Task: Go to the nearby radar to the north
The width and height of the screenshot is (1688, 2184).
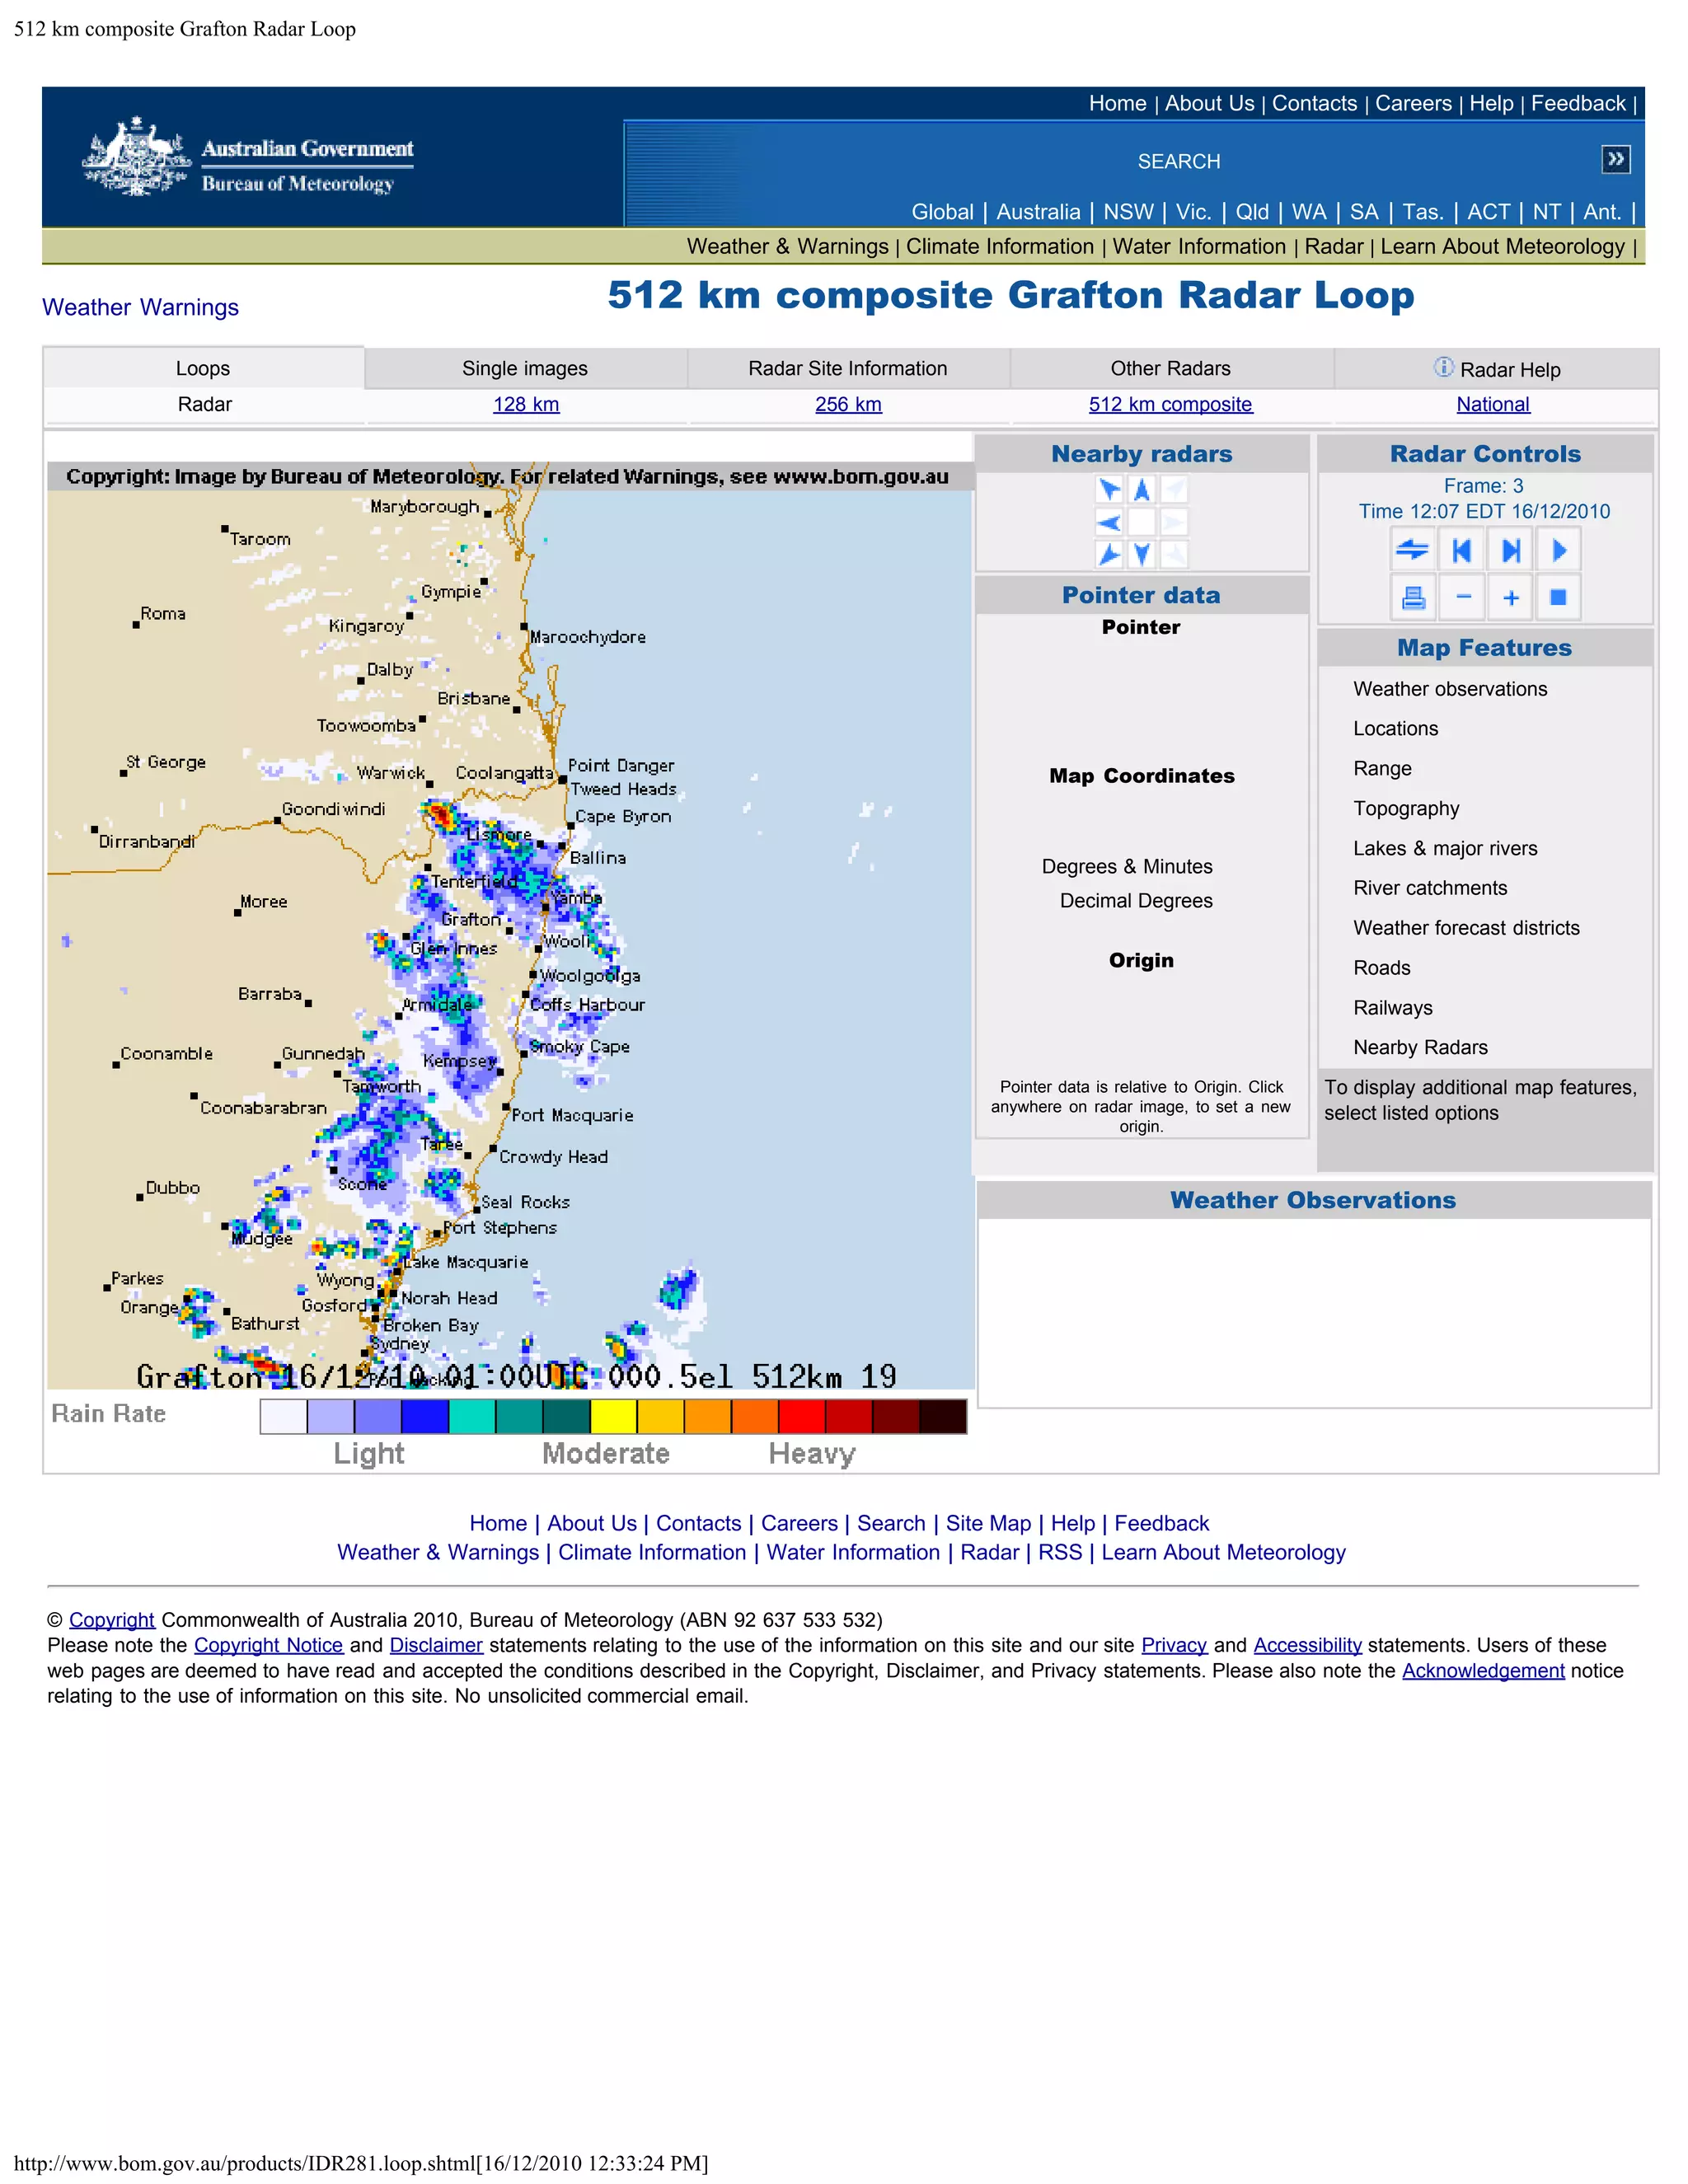Action: point(1142,489)
